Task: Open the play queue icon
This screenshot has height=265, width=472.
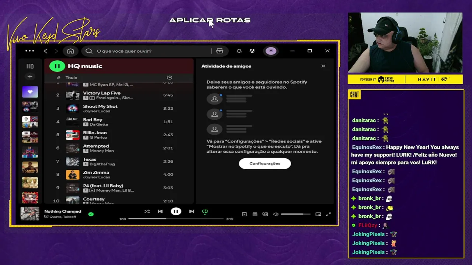Action: pyautogui.click(x=255, y=214)
